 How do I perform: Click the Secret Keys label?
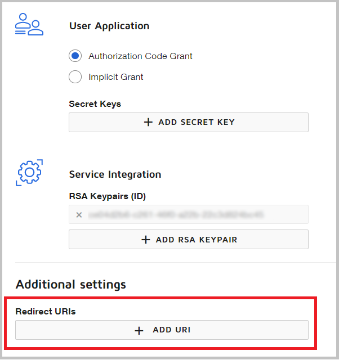pyautogui.click(x=95, y=103)
